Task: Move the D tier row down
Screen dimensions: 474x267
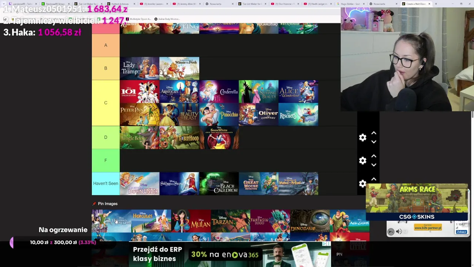Action: (374, 142)
